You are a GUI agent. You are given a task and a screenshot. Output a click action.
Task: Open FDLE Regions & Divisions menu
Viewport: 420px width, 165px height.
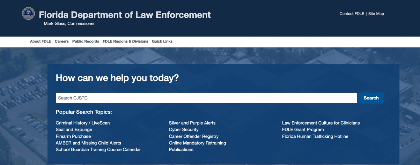pos(125,41)
